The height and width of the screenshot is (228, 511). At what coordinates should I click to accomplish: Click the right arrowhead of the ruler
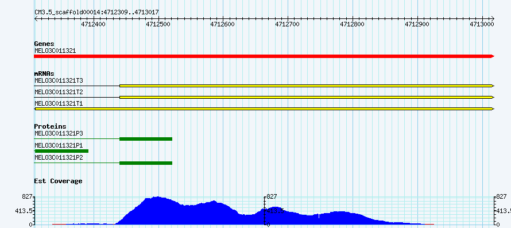click(x=493, y=18)
